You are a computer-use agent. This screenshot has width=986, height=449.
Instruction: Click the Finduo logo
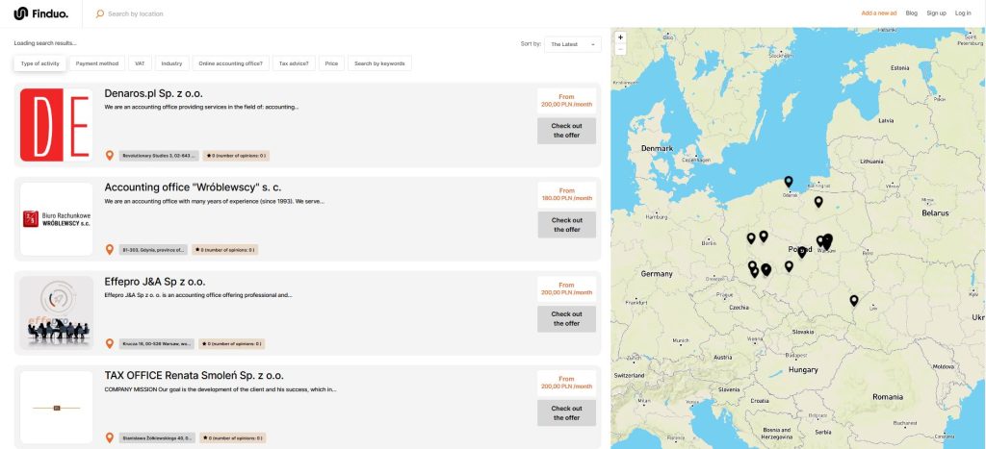click(x=40, y=13)
